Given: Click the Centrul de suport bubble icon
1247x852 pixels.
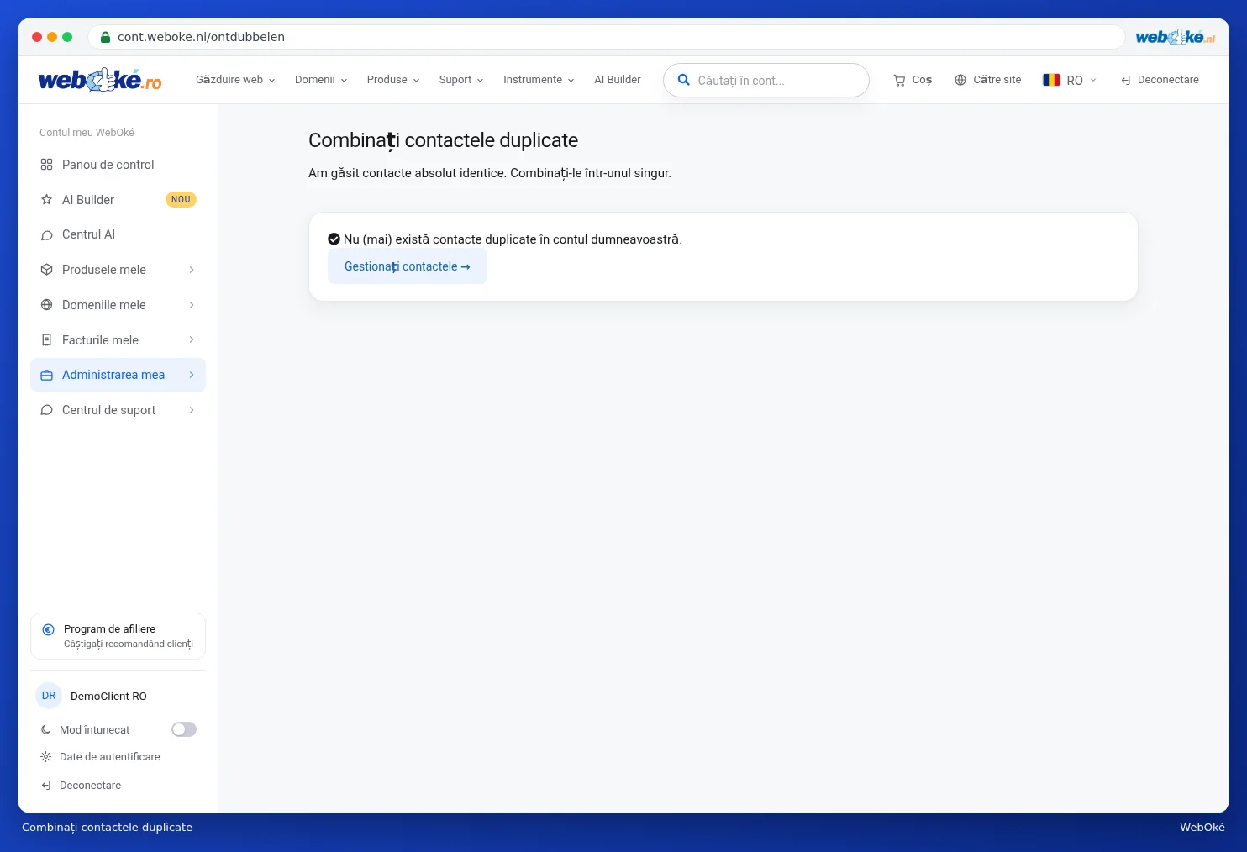Looking at the screenshot, I should point(47,410).
